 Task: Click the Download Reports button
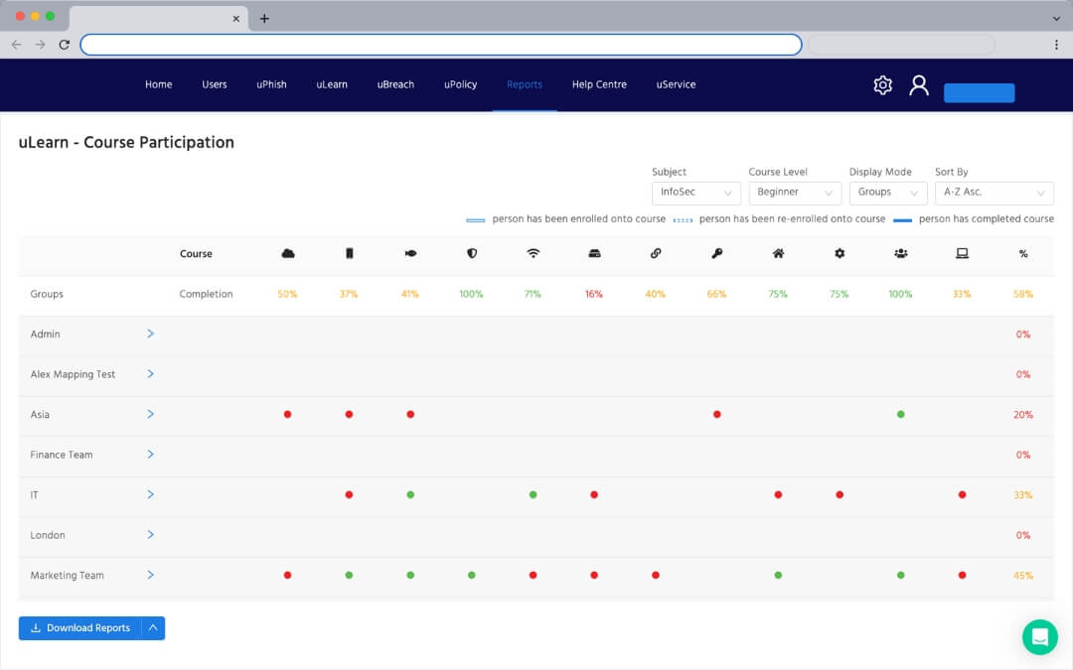[80, 628]
